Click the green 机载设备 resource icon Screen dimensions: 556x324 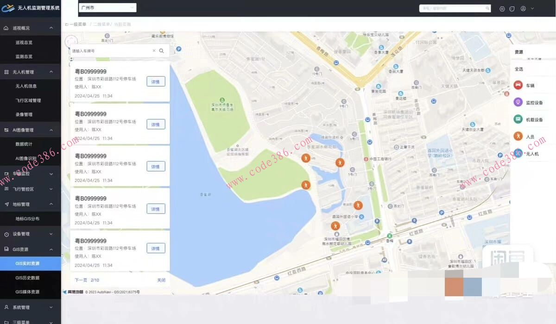(518, 119)
